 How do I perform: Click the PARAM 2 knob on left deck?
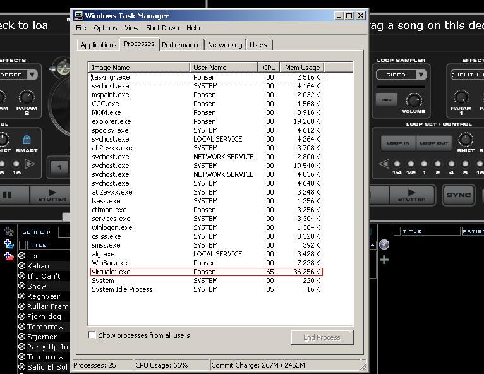coord(27,97)
